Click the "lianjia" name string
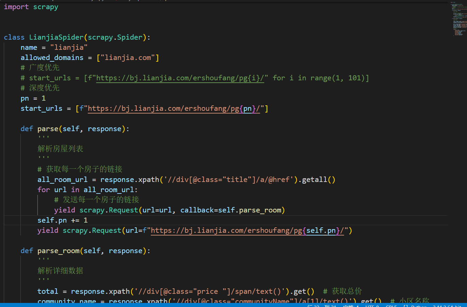 [x=69, y=47]
